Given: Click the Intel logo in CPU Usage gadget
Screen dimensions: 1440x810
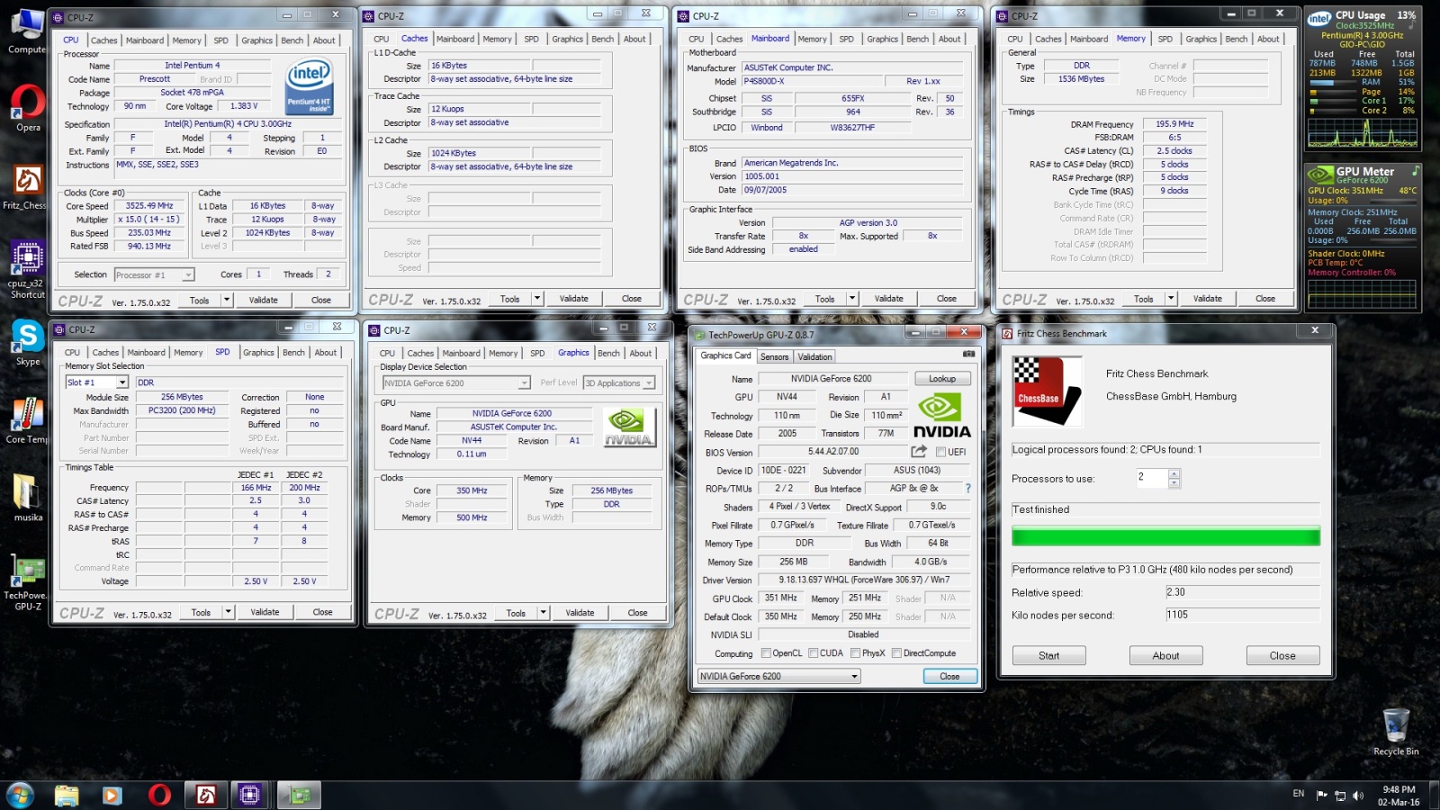Looking at the screenshot, I should coord(1319,18).
